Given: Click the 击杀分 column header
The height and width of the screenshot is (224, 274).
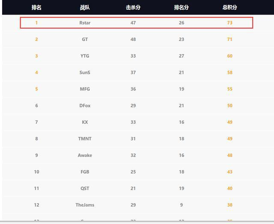Looking at the screenshot, I should click(133, 8).
